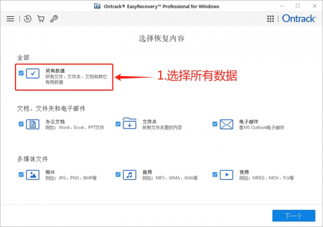Screen dimensions: 323x227
Task: Click the 例如：Word、Excel、PPT文件 description
Action: pyautogui.click(x=75, y=127)
